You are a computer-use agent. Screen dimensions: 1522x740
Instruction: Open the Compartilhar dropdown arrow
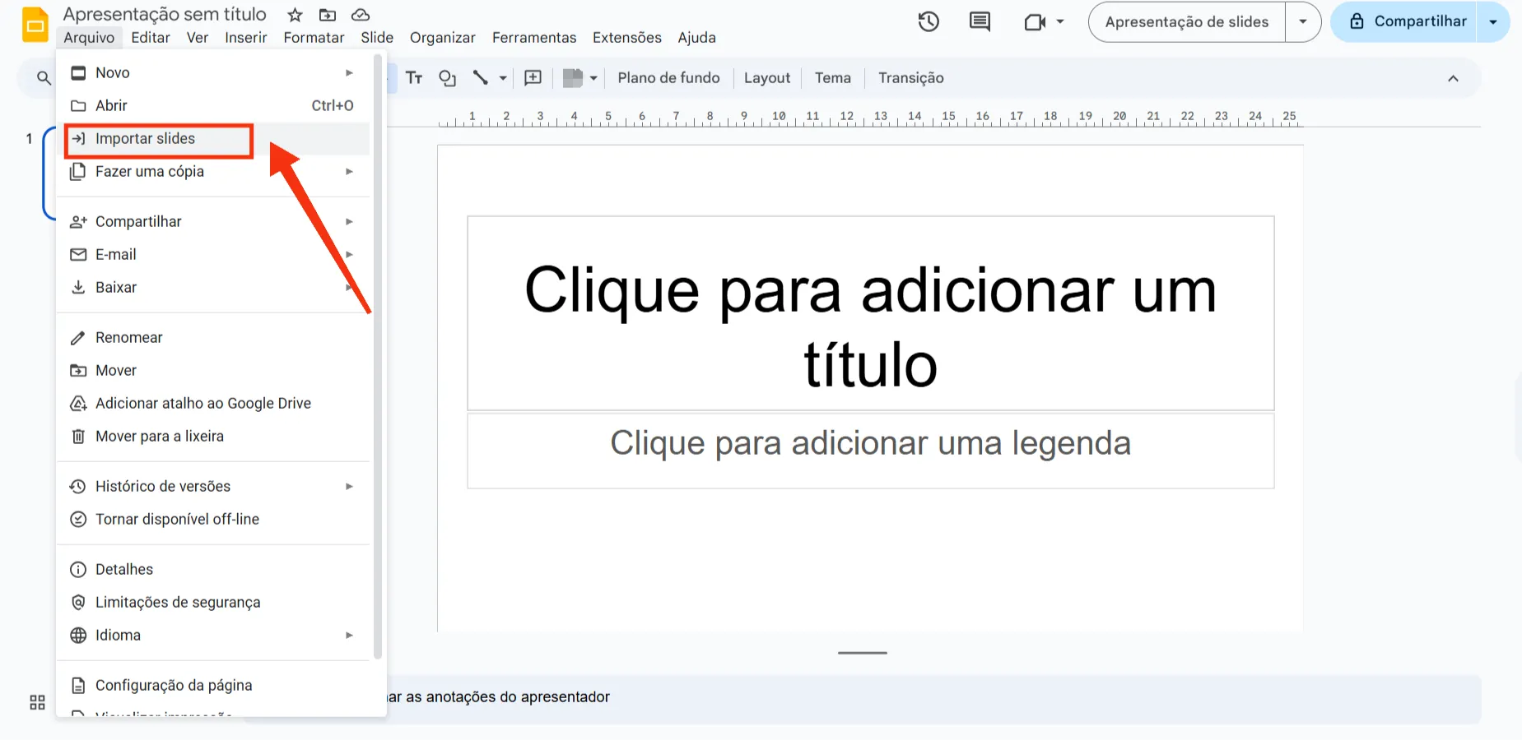coord(1495,21)
